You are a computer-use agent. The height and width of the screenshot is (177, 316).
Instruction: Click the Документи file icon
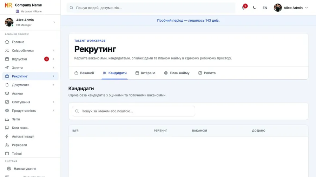point(7,85)
